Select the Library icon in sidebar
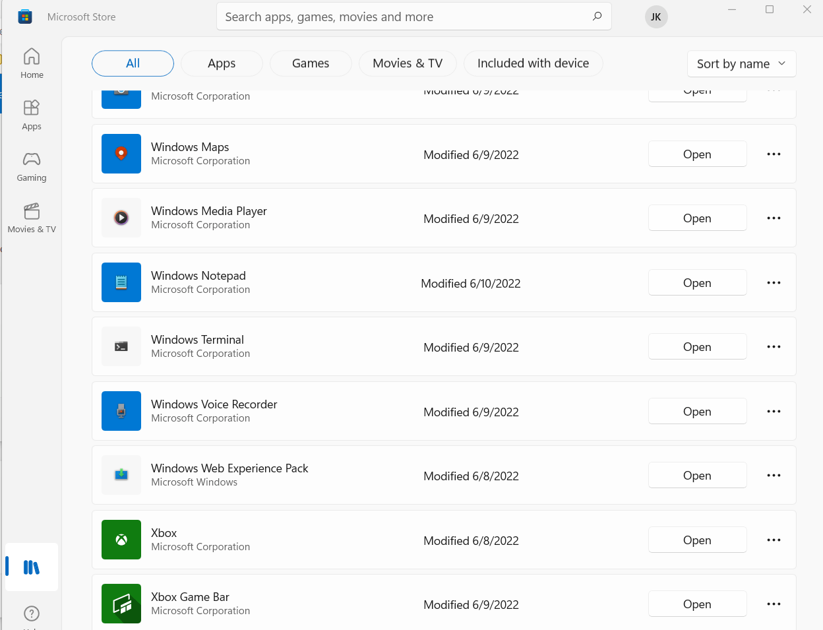Viewport: 823px width, 630px height. click(32, 567)
